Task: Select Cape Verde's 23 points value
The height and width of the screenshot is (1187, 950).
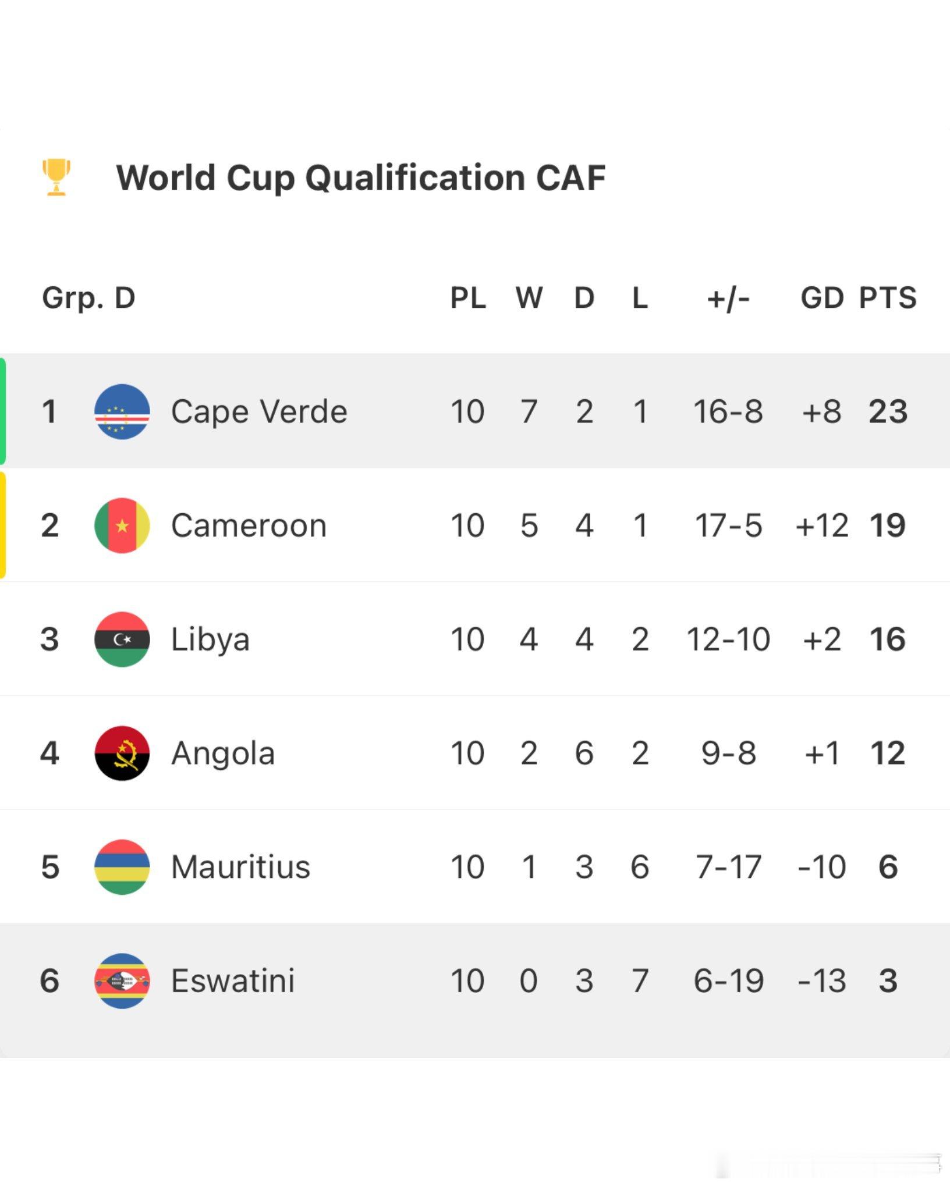Action: (888, 411)
